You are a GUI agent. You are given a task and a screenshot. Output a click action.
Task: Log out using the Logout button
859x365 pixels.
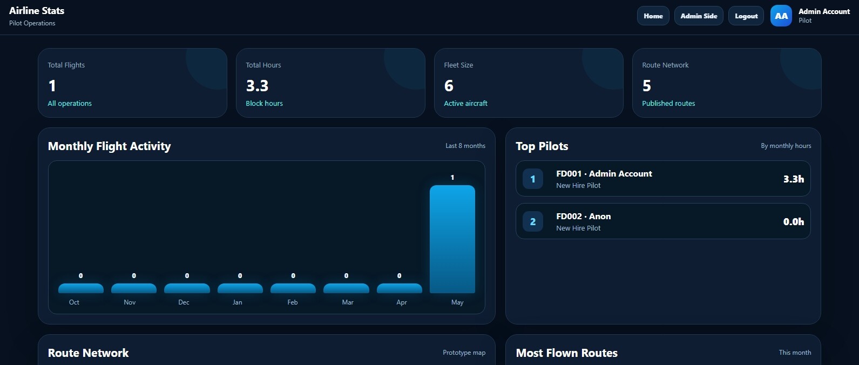[746, 16]
